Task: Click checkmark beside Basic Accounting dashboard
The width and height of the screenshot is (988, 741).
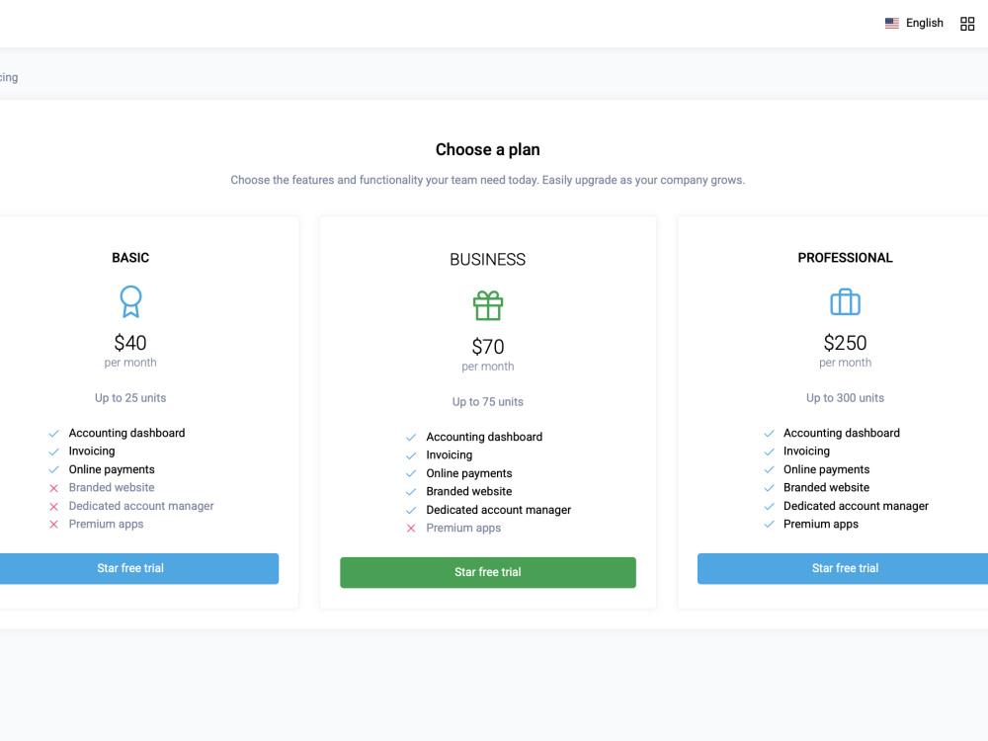Action: [x=53, y=434]
